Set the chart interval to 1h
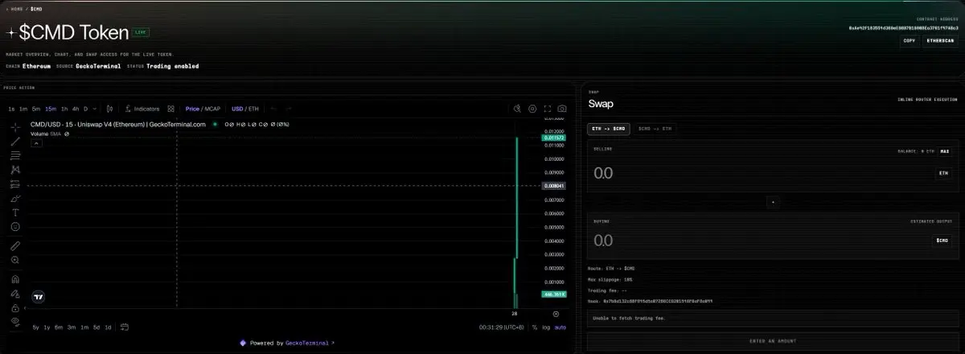Screen dimensions: 965x354 pyautogui.click(x=64, y=109)
